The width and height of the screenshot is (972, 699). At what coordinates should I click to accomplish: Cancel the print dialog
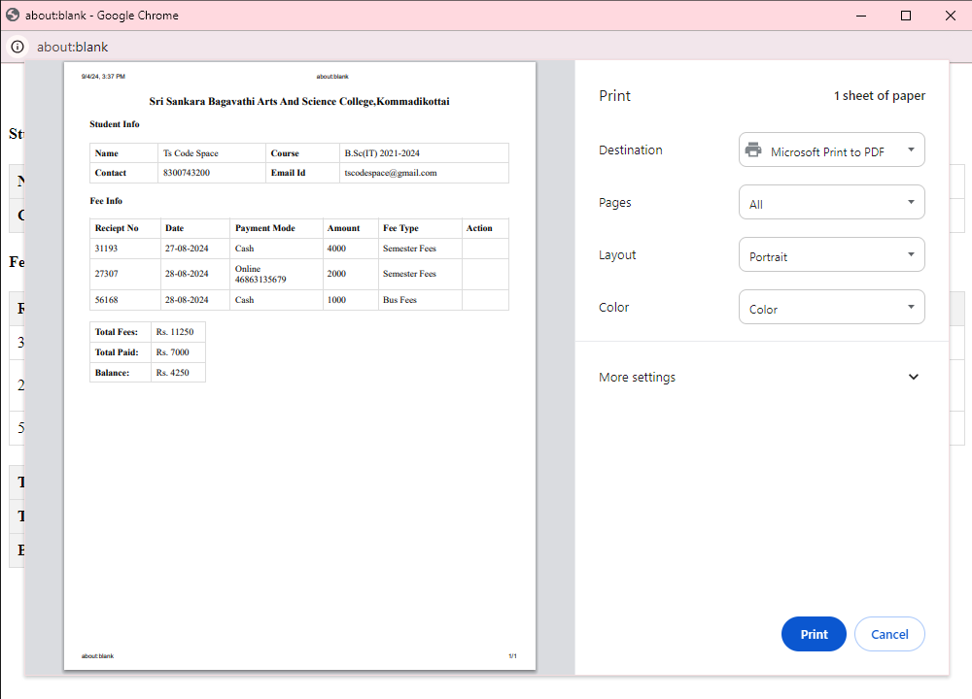[x=889, y=634]
